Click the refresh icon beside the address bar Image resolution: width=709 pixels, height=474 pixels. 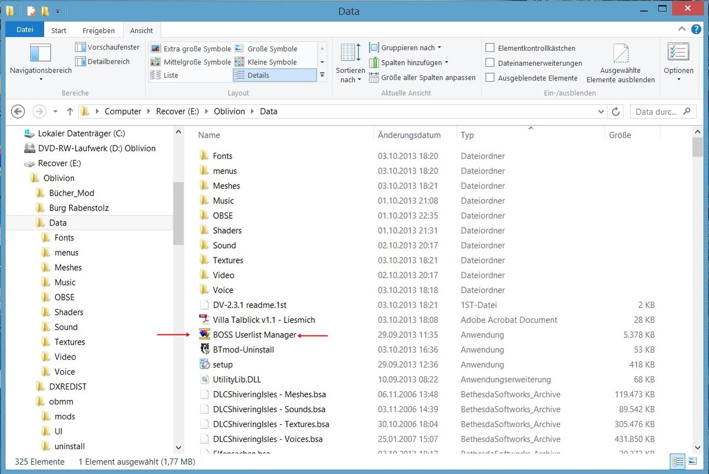pyautogui.click(x=616, y=112)
